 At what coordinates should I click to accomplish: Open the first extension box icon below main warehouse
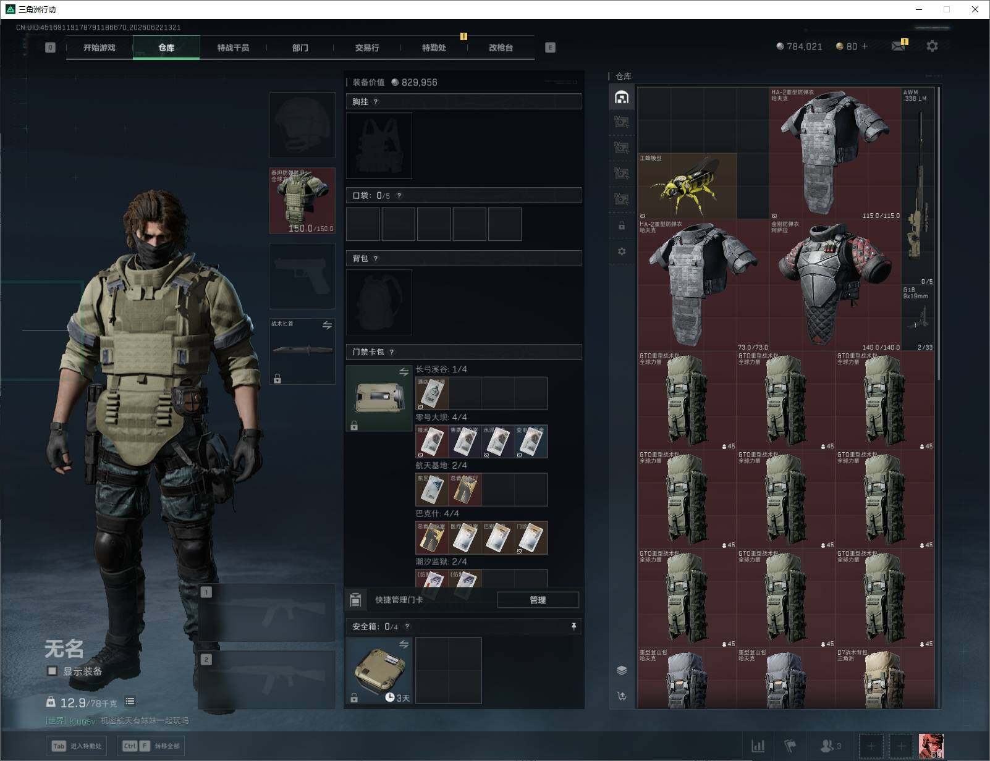coord(622,122)
